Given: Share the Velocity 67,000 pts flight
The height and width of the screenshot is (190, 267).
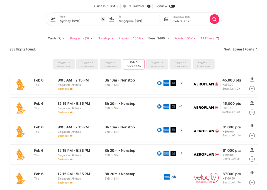Looking at the screenshot, I should pos(252,173).
